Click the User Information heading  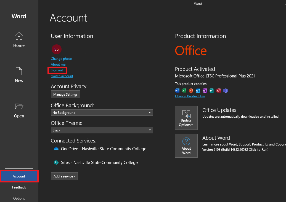[72, 36]
